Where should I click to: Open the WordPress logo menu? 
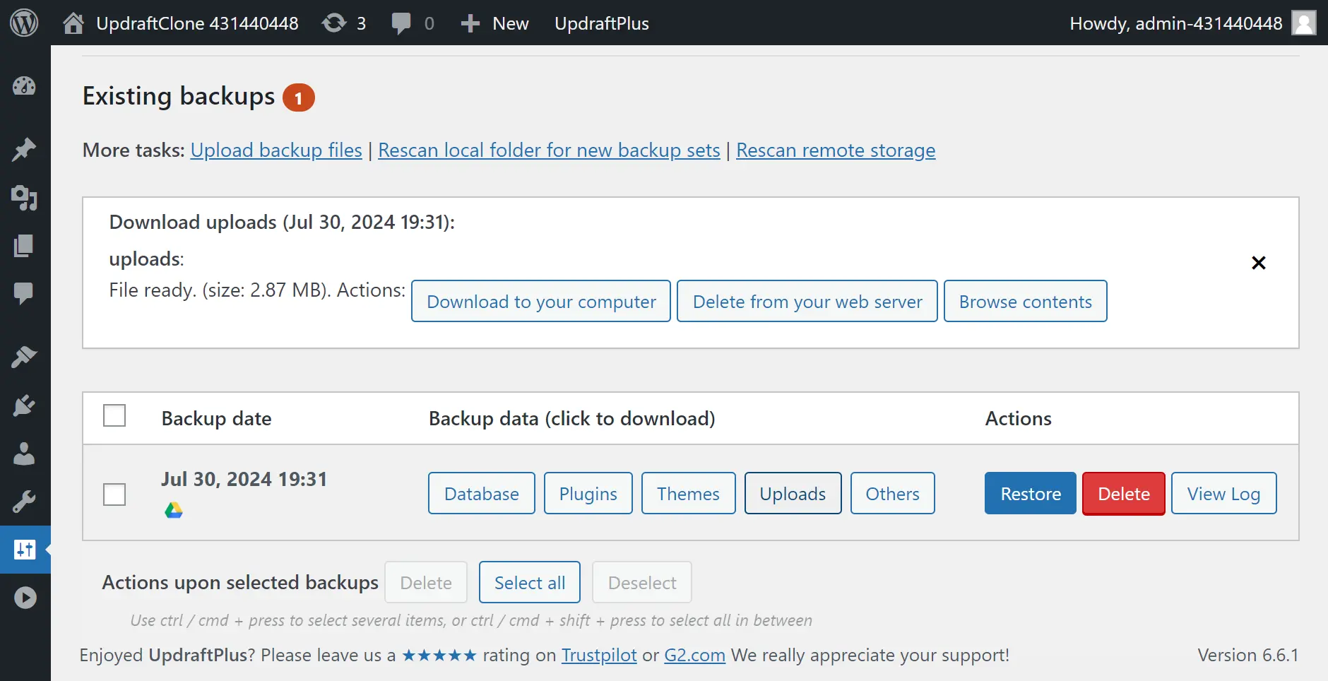pos(25,23)
